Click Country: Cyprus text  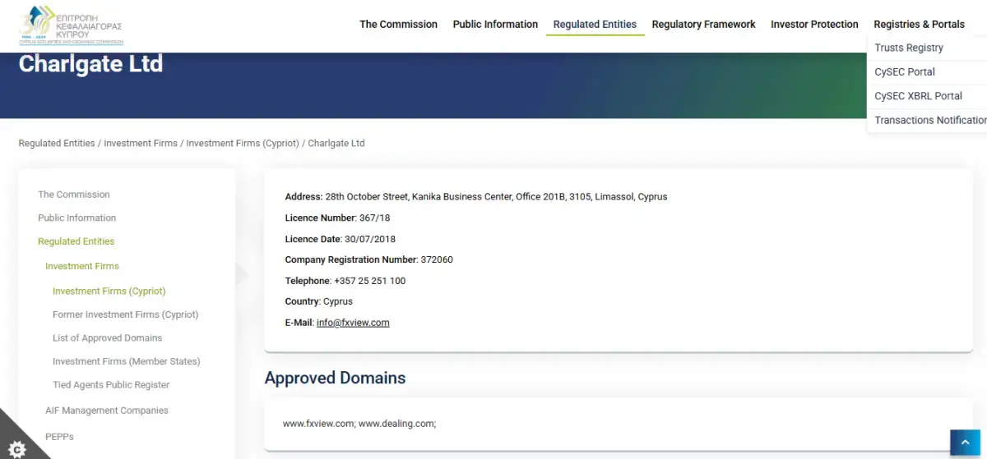(x=319, y=301)
